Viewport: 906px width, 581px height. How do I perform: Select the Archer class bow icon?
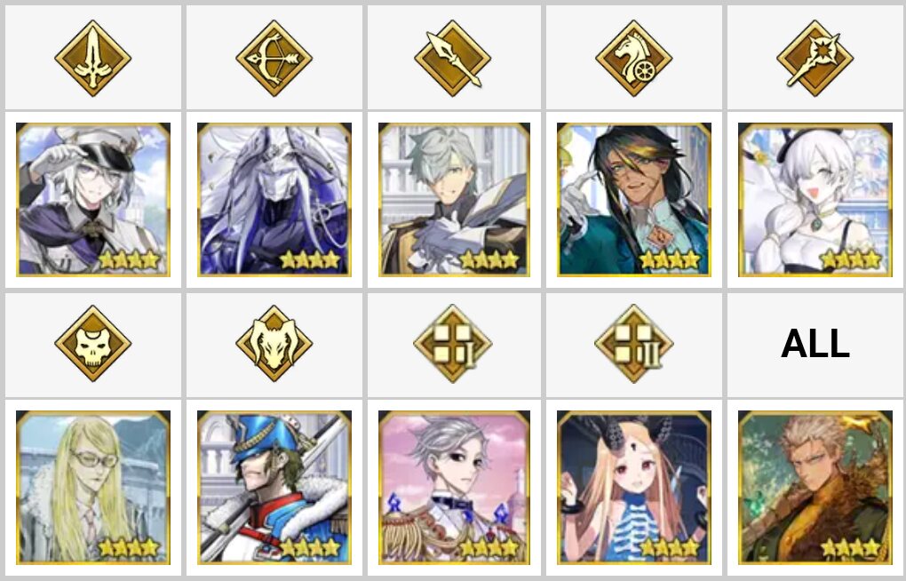tap(274, 58)
